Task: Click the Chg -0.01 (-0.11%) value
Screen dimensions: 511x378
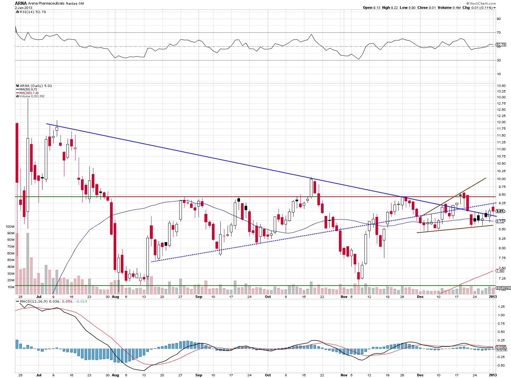Action: coord(477,8)
